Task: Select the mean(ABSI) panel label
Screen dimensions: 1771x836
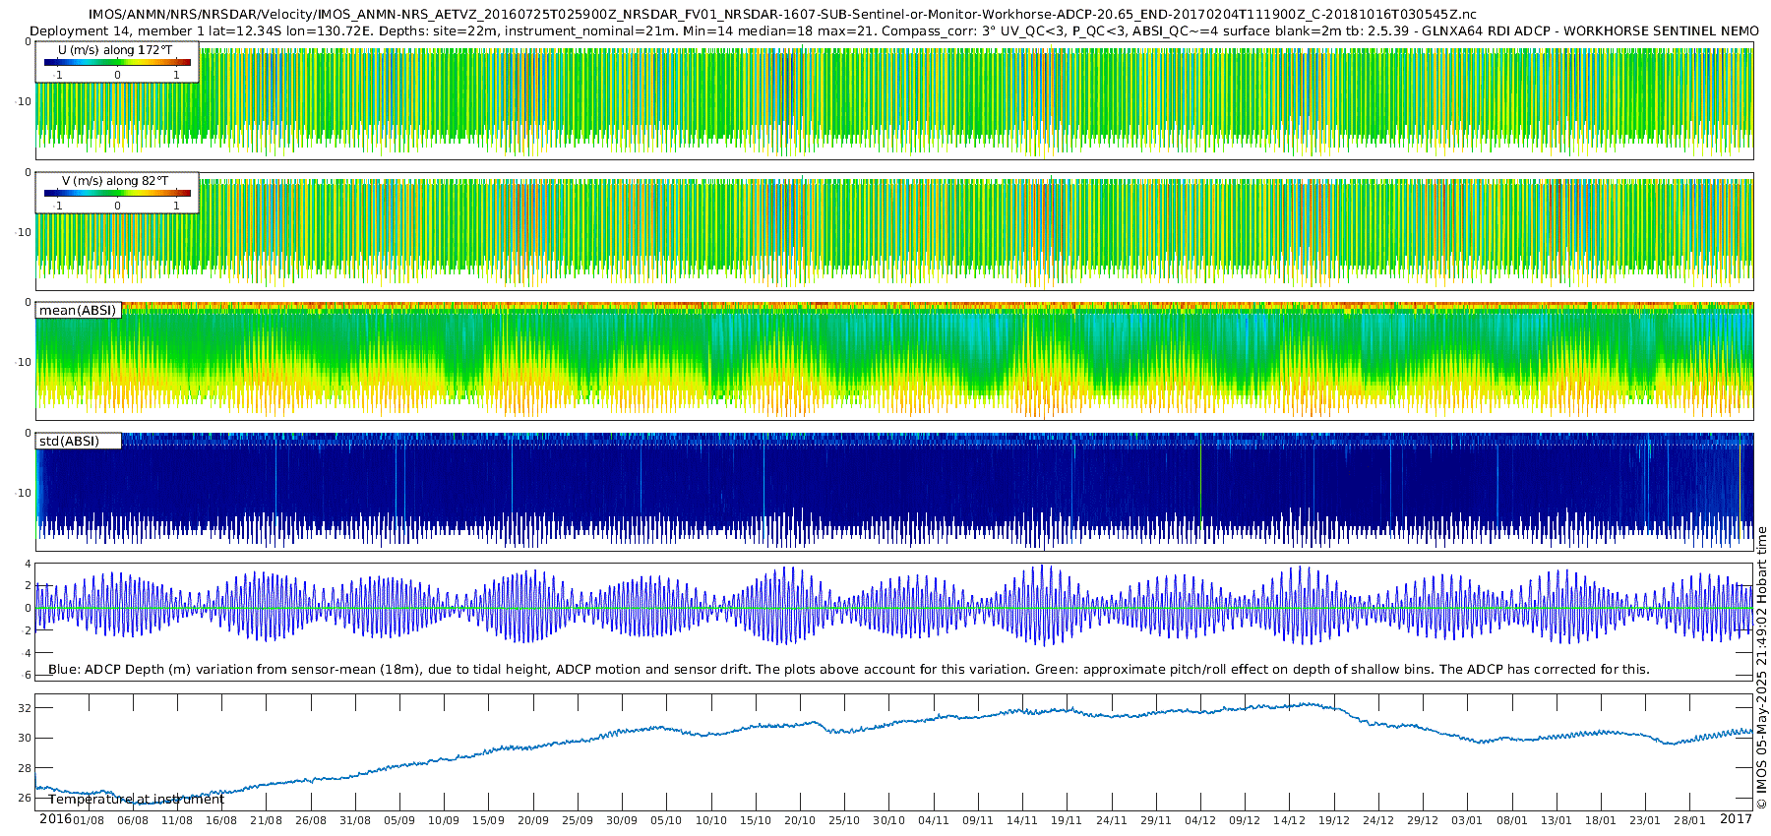Action: (78, 310)
